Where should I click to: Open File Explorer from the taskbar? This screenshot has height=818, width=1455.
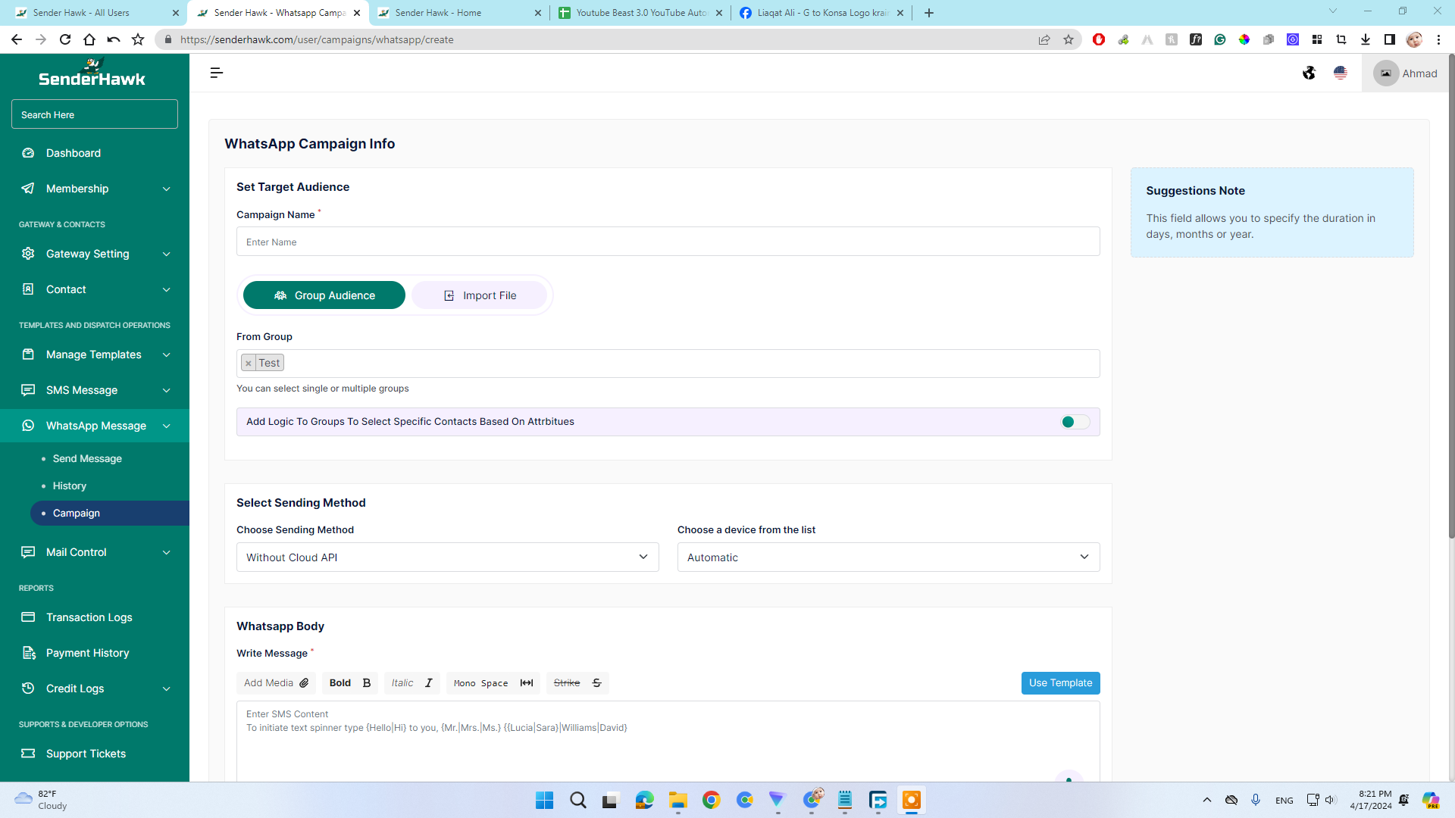click(x=677, y=800)
